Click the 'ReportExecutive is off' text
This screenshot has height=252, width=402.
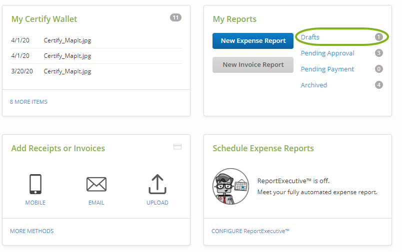(293, 181)
